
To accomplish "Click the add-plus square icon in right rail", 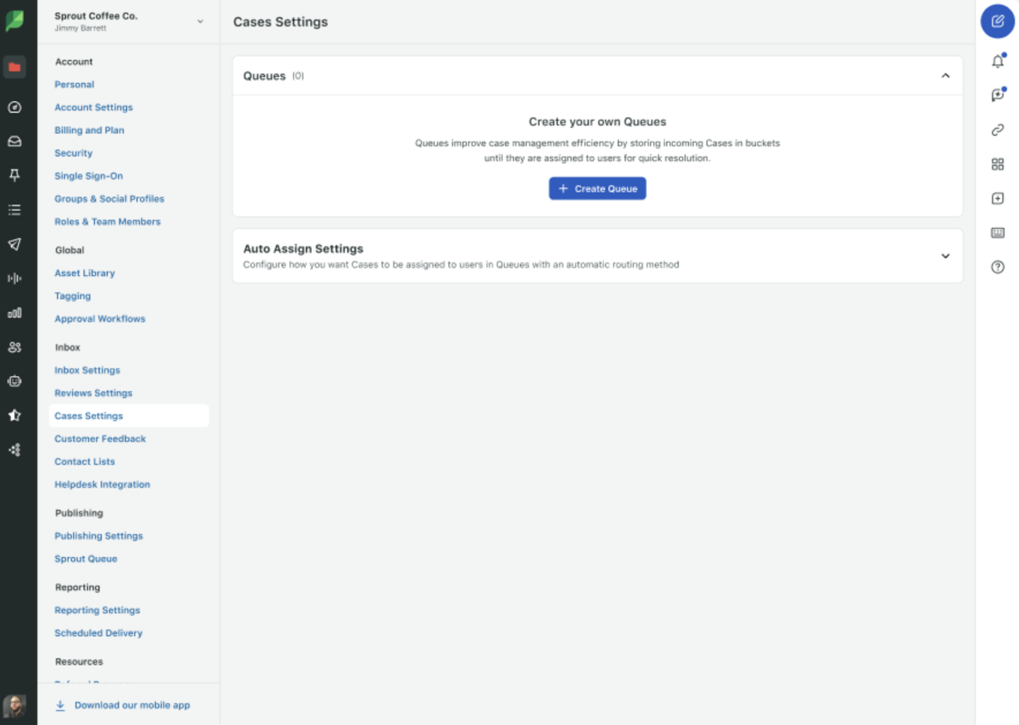I will (x=998, y=199).
